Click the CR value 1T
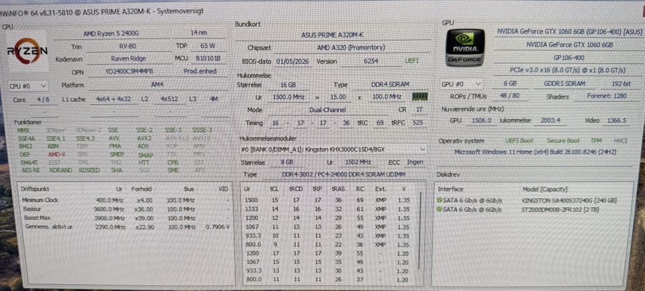This screenshot has height=291, width=645. coord(419,110)
